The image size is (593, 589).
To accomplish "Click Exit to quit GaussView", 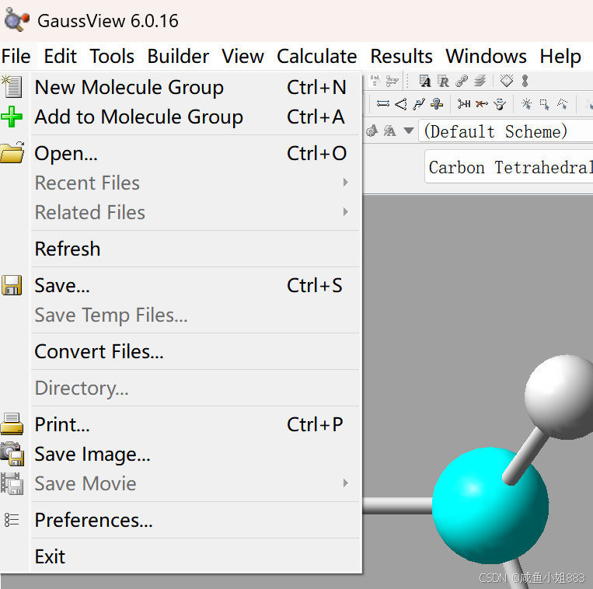I will tap(195, 557).
